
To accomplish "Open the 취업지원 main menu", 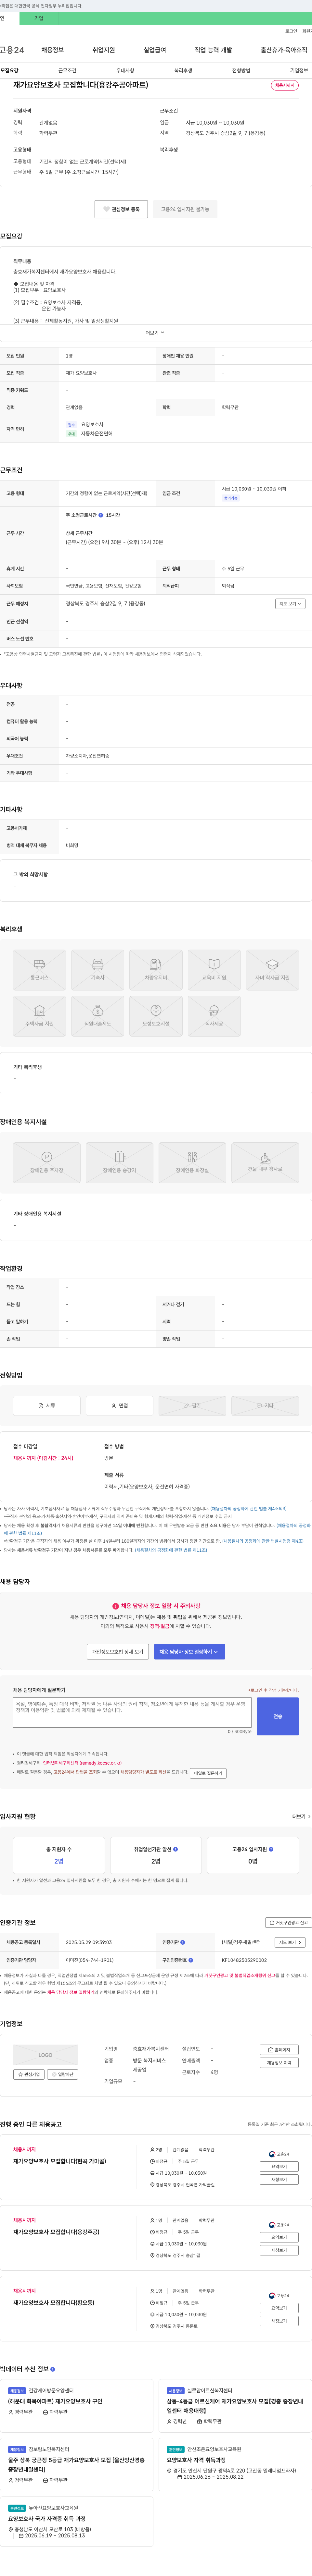I will [x=103, y=50].
